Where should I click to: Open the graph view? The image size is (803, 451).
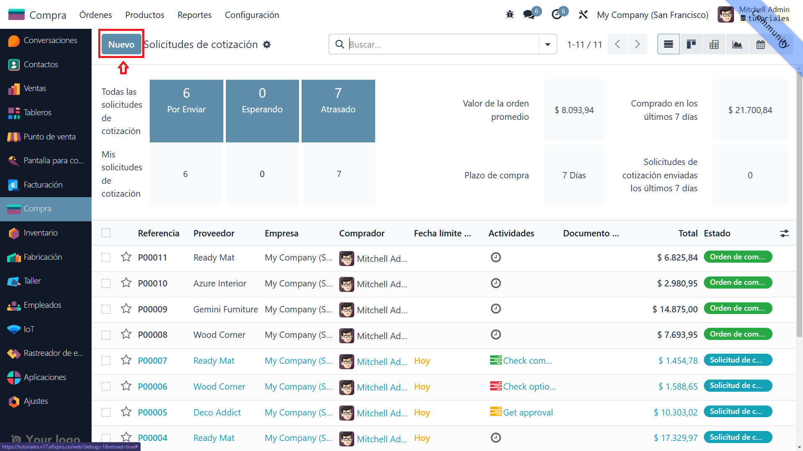(737, 44)
